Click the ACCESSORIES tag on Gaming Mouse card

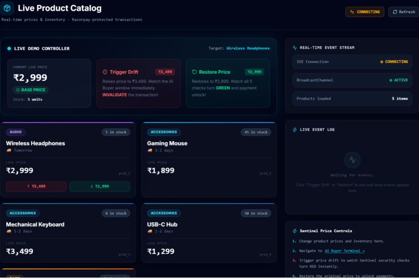click(x=164, y=132)
